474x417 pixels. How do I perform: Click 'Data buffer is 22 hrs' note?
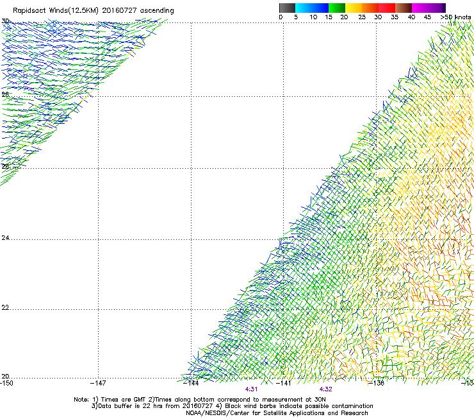[x=232, y=406]
